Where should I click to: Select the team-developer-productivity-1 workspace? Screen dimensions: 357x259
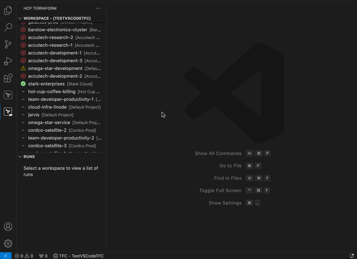tap(61, 99)
